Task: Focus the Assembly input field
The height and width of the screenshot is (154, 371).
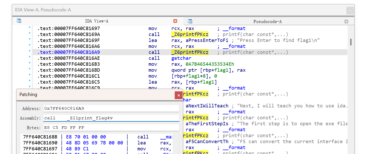Action: [x=111, y=118]
